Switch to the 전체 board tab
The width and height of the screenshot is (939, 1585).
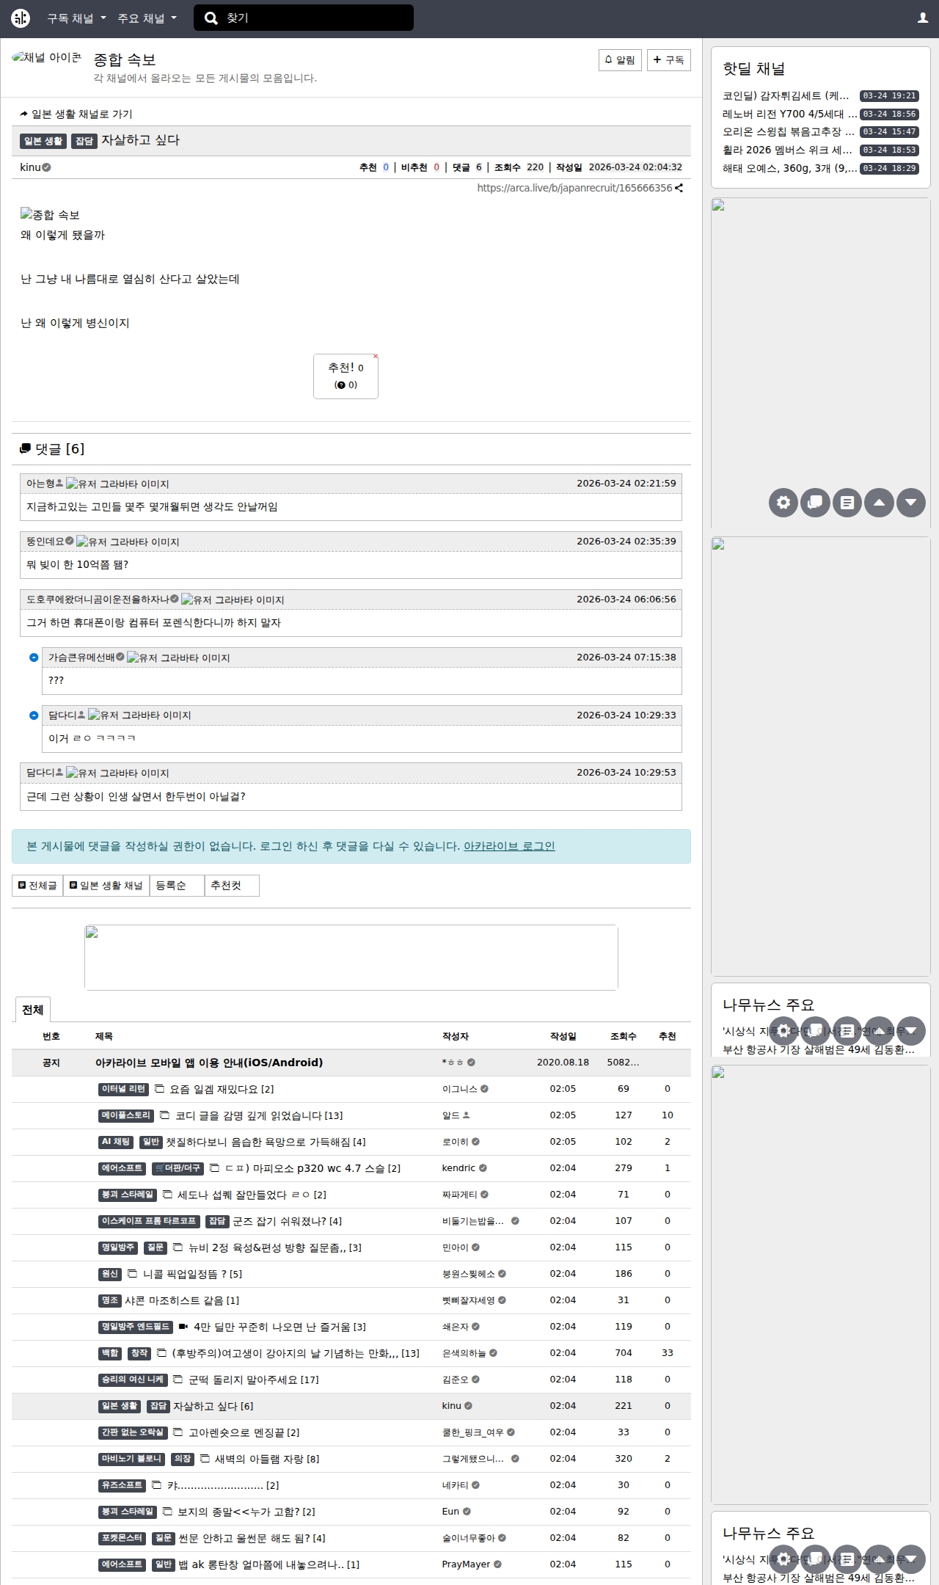32,1010
